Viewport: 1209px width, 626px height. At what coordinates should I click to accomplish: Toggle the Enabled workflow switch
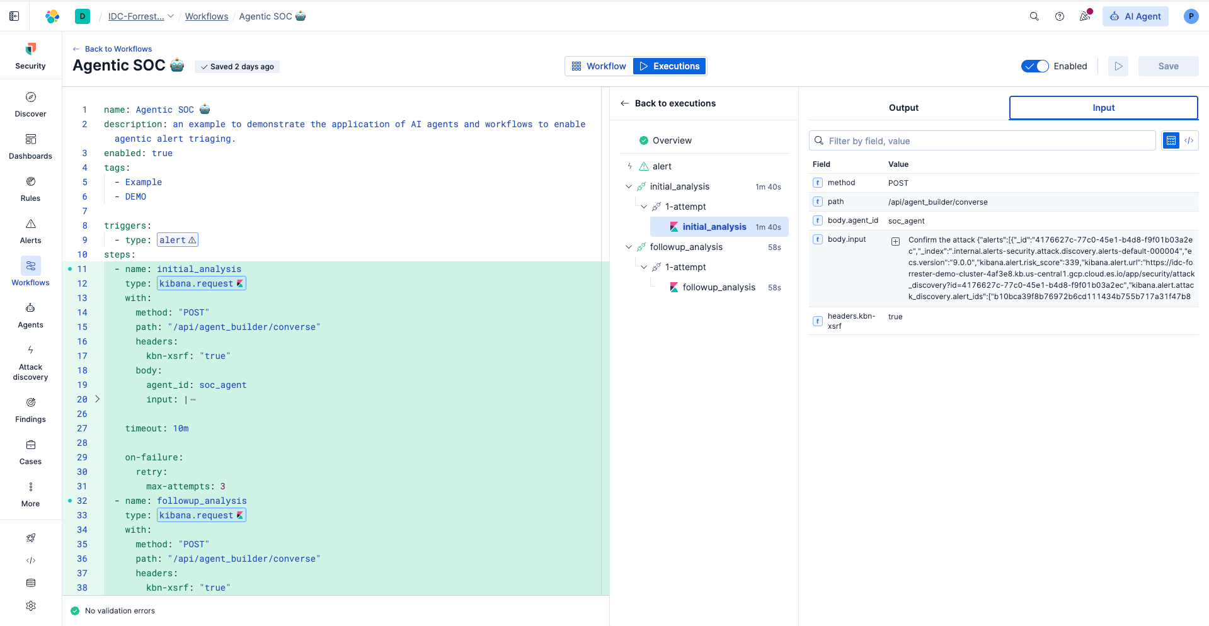click(x=1034, y=66)
